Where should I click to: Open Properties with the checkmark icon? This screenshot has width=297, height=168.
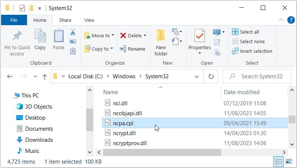point(199,37)
